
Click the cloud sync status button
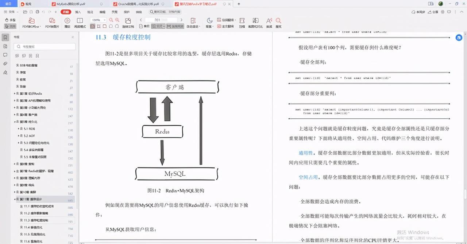click(x=418, y=12)
